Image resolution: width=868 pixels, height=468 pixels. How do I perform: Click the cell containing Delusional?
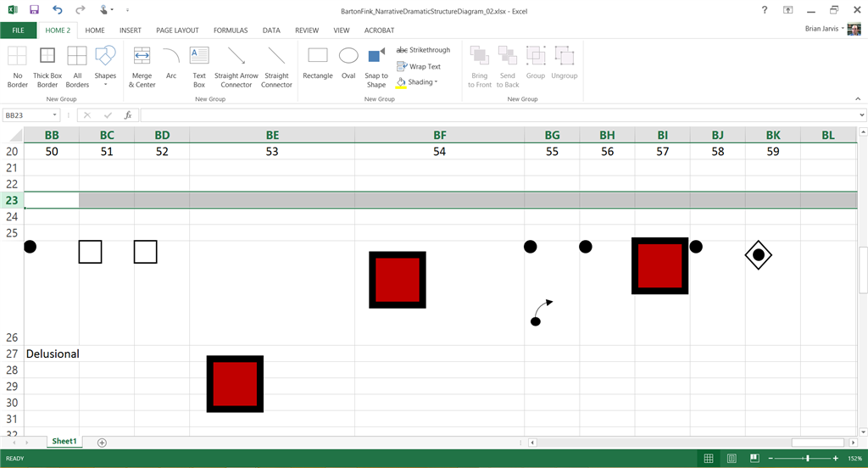pos(52,354)
